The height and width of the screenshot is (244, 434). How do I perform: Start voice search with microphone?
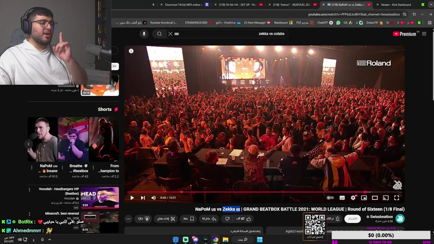pos(144,34)
